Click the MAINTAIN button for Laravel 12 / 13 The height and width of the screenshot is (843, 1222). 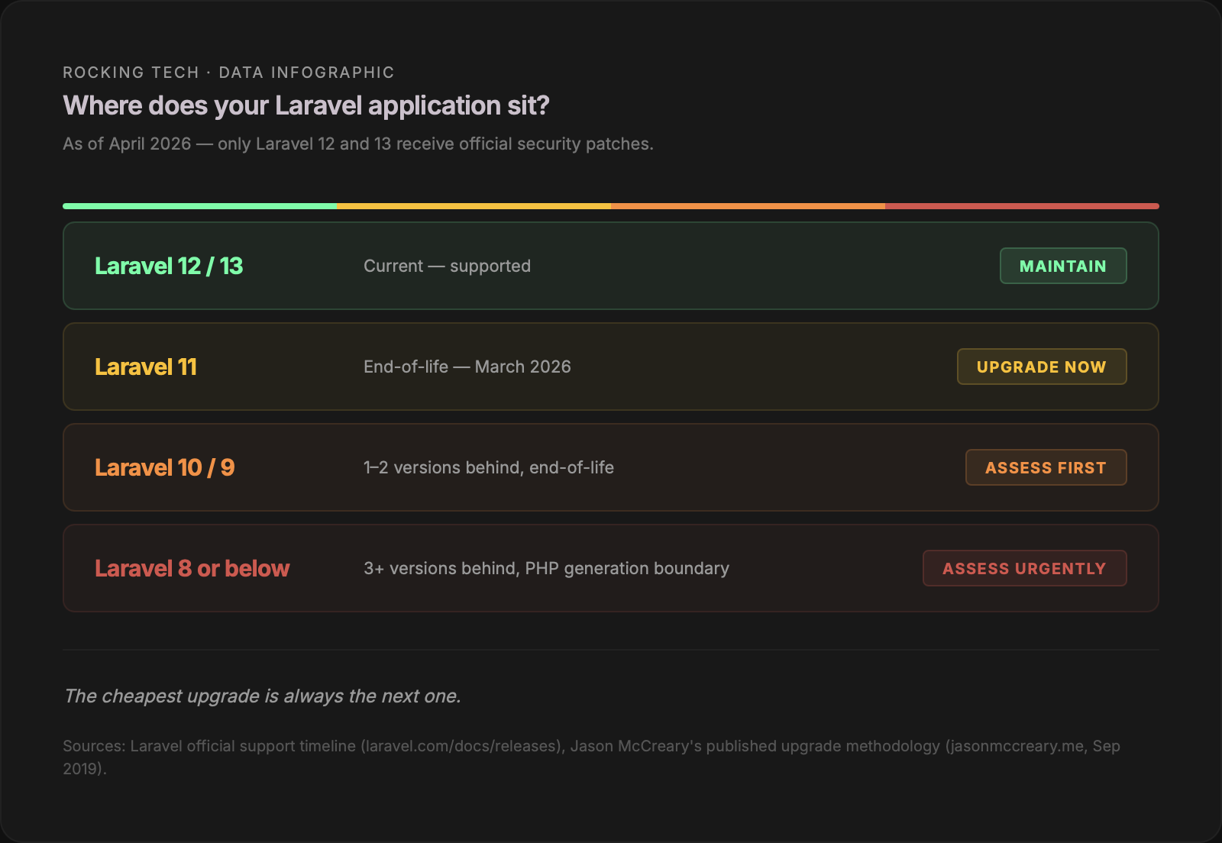(1063, 266)
